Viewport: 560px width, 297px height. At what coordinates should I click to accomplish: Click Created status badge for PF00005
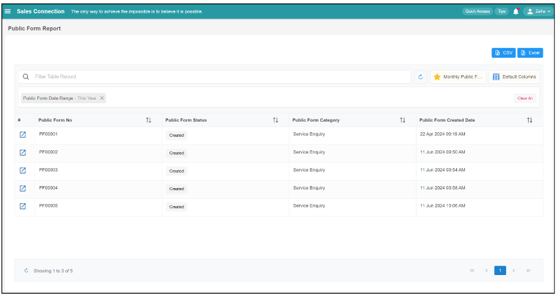click(x=177, y=207)
